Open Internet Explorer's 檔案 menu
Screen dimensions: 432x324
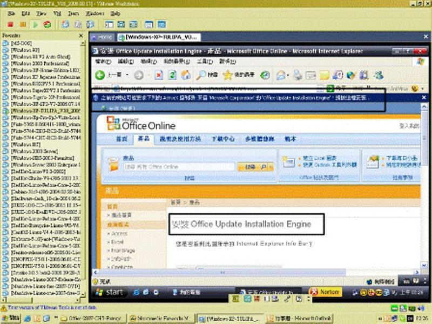(103, 62)
